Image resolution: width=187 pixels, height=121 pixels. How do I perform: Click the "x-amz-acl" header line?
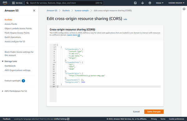coord(74,54)
